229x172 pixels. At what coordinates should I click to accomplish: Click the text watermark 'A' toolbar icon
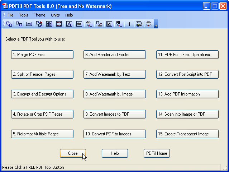(69, 24)
